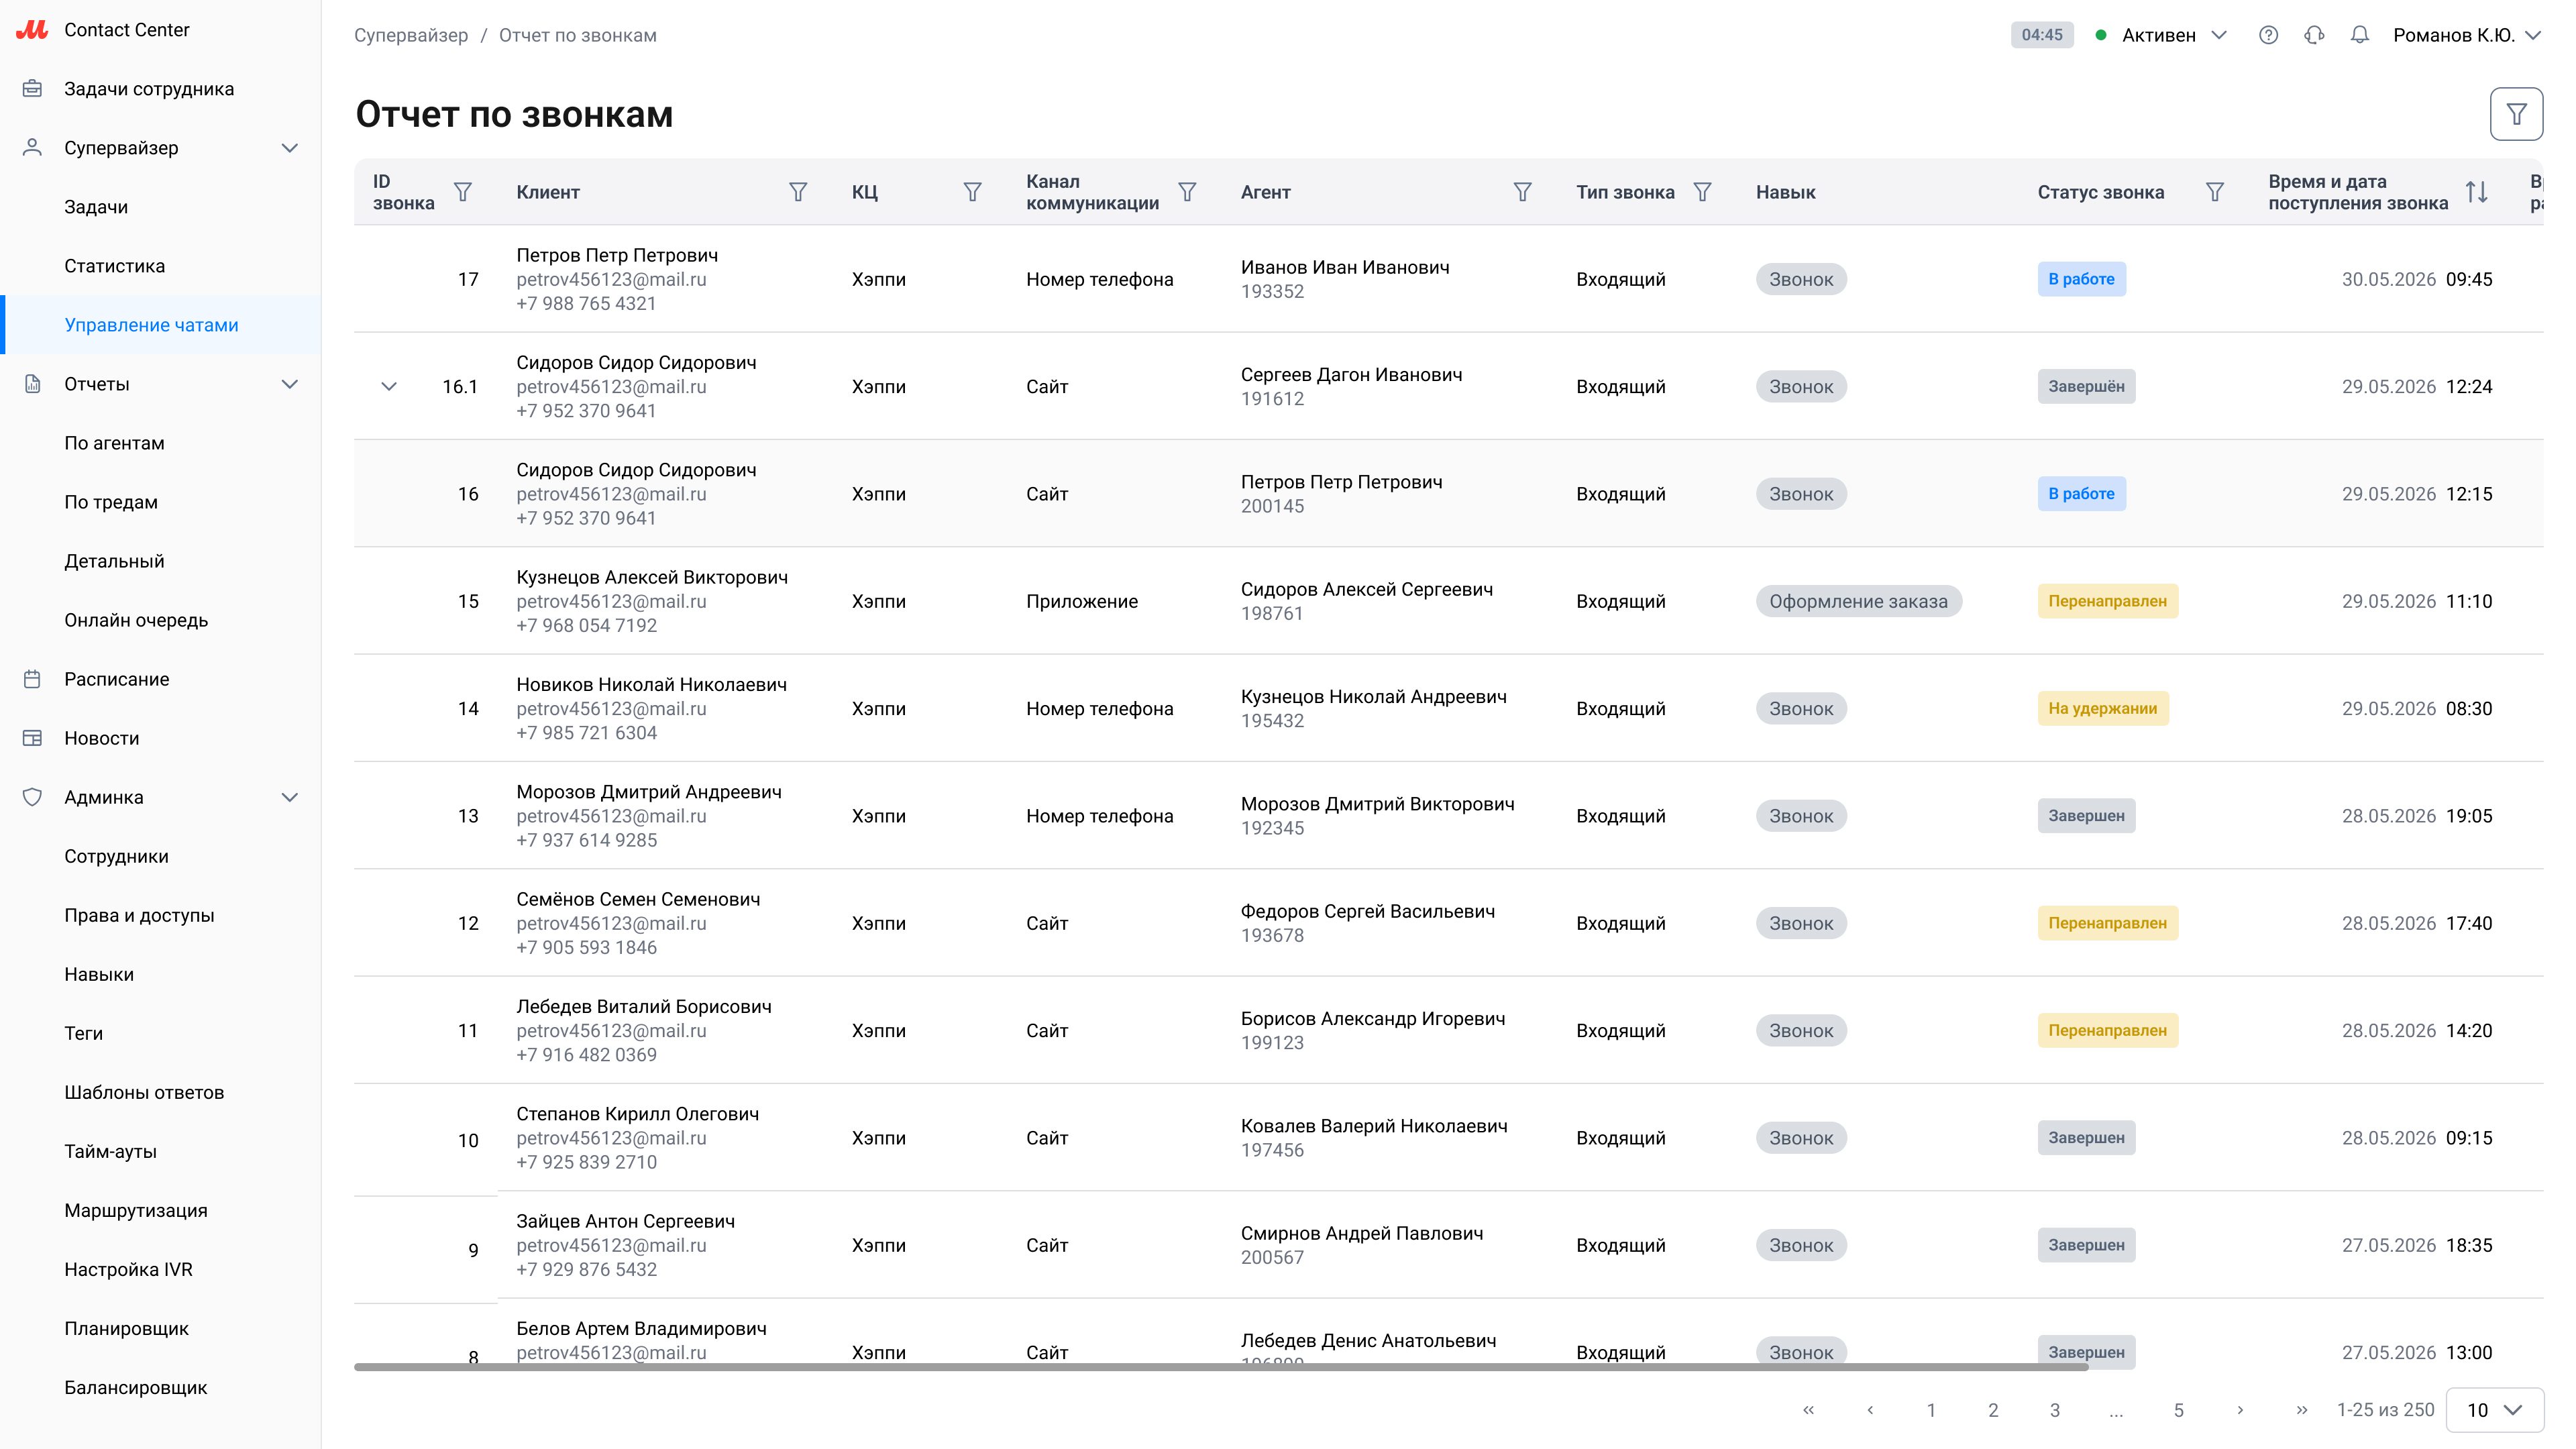Click the date 28.05.2026 19:05 cell

(x=2417, y=816)
